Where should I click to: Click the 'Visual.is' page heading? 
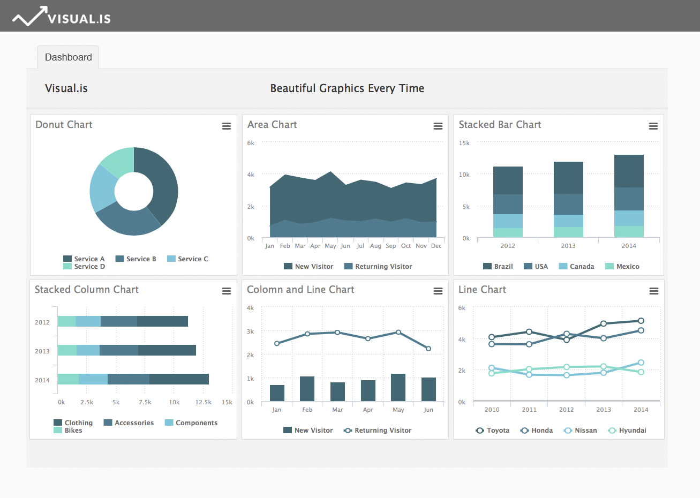pyautogui.click(x=66, y=88)
